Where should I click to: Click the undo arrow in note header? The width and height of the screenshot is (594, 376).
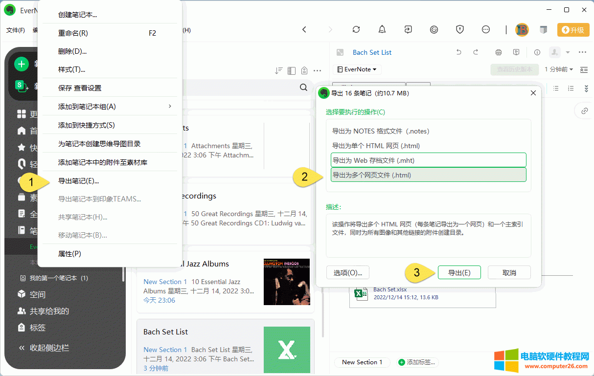tap(458, 52)
